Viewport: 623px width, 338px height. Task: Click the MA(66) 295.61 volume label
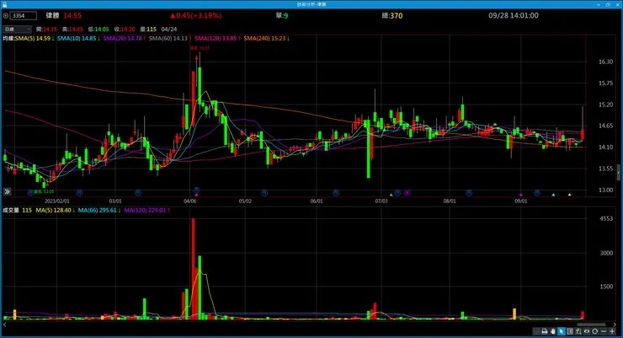[99, 211]
